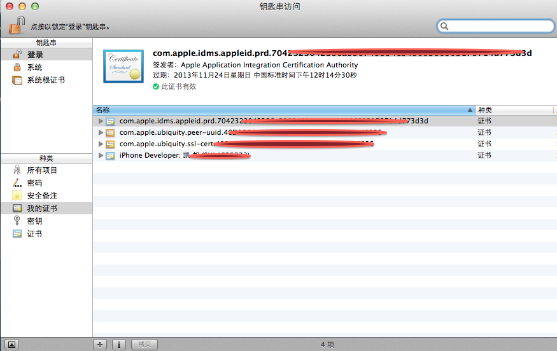Expand the com.apple.idms.appleid.prd certificate row
Viewport: 557px width, 351px height.
101,121
